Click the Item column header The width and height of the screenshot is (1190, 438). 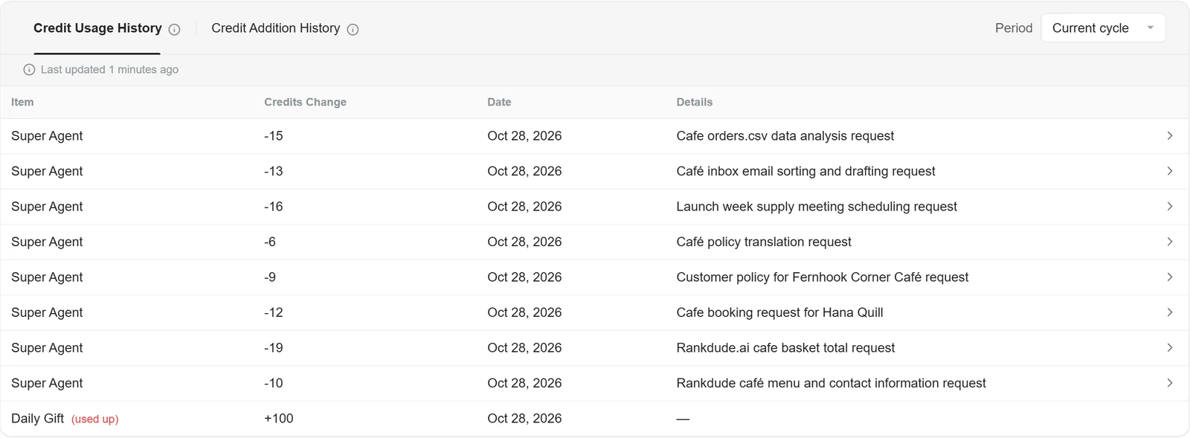22,103
